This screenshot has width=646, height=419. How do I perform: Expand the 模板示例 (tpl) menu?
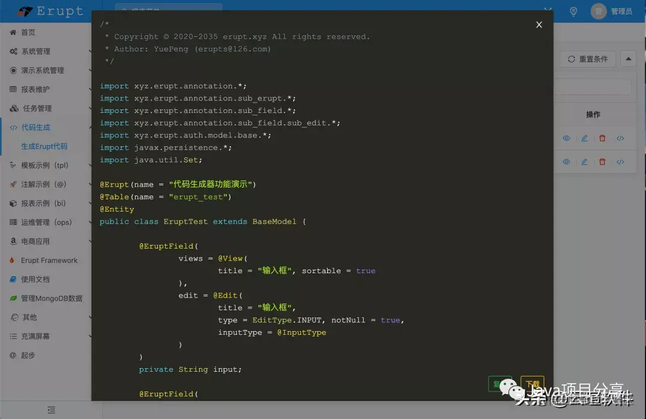(x=45, y=165)
